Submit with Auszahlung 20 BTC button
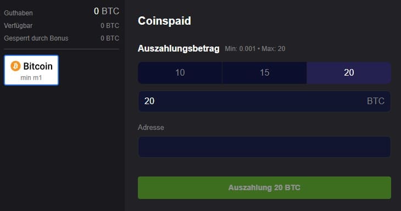401x211 pixels. [264, 188]
